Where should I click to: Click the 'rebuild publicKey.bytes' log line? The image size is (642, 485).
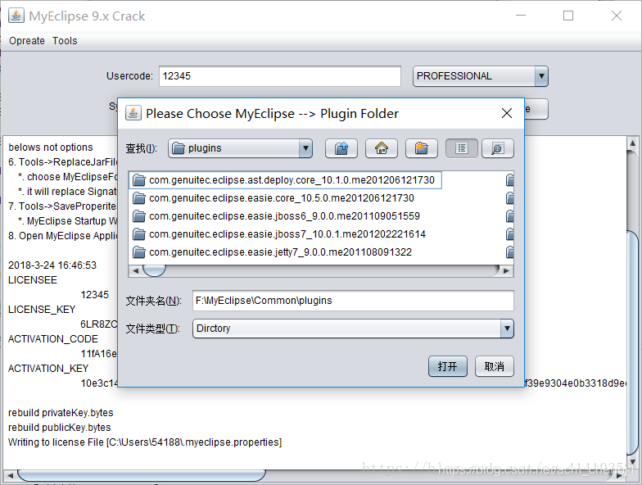pos(59,428)
